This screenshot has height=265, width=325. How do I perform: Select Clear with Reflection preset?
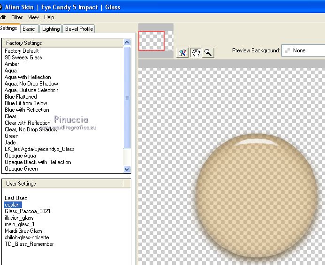[x=28, y=123]
